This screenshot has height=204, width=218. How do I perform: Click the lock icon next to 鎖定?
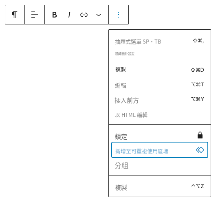(200, 135)
